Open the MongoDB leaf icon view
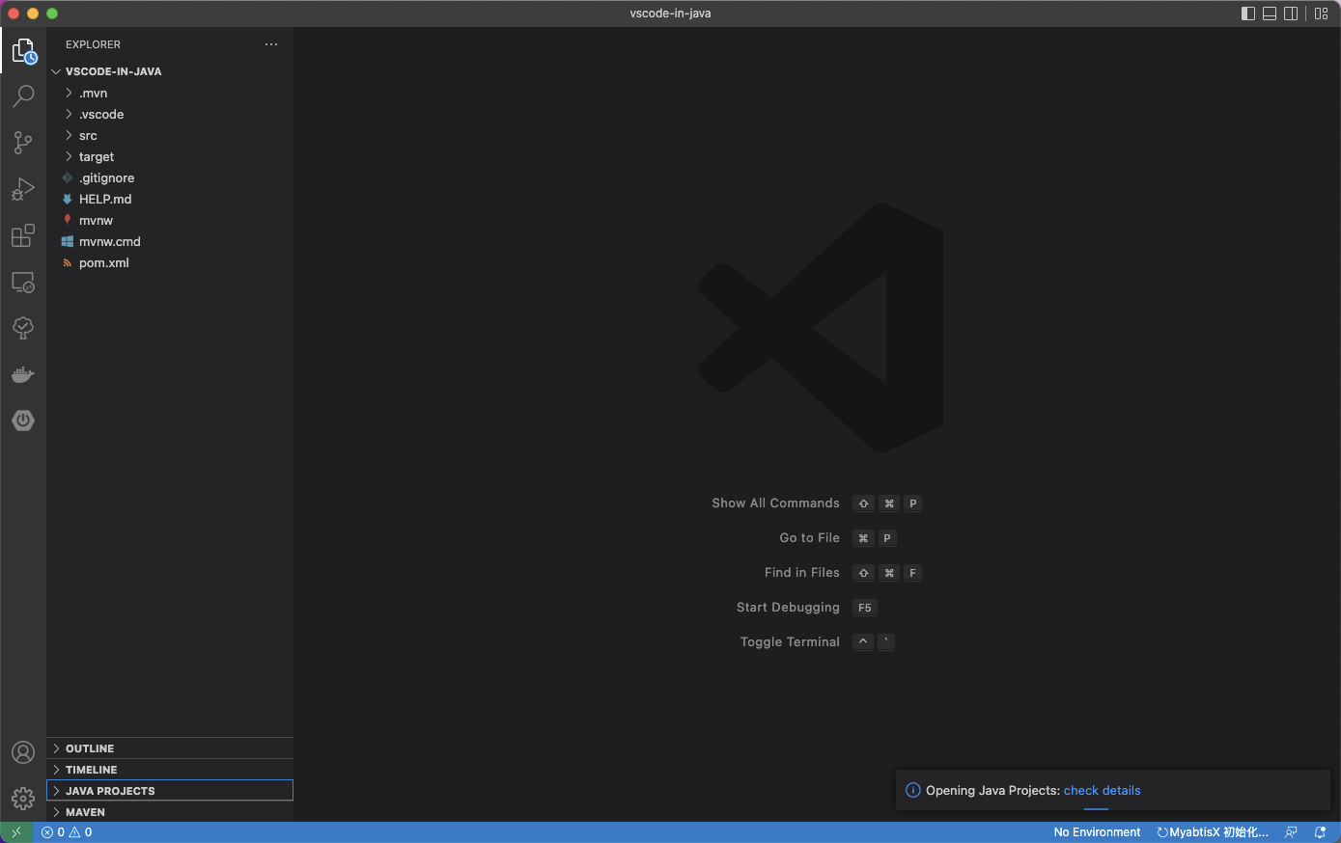Image resolution: width=1341 pixels, height=843 pixels. (x=23, y=328)
